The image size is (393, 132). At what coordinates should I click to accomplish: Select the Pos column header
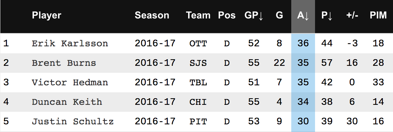point(227,15)
